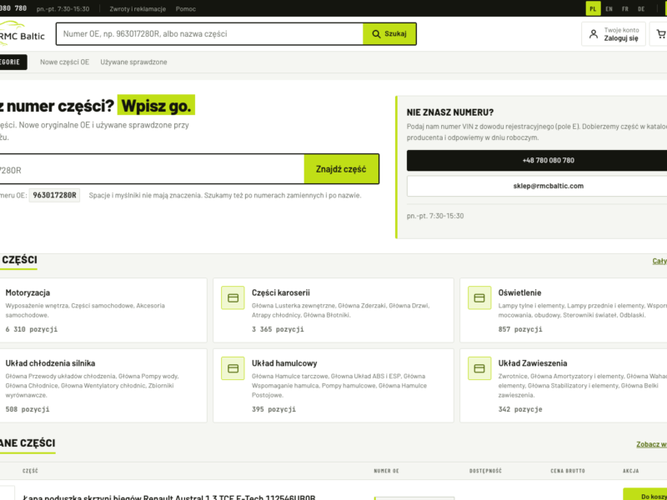Click the Znajdź część button
This screenshot has height=500, width=667.
341,169
